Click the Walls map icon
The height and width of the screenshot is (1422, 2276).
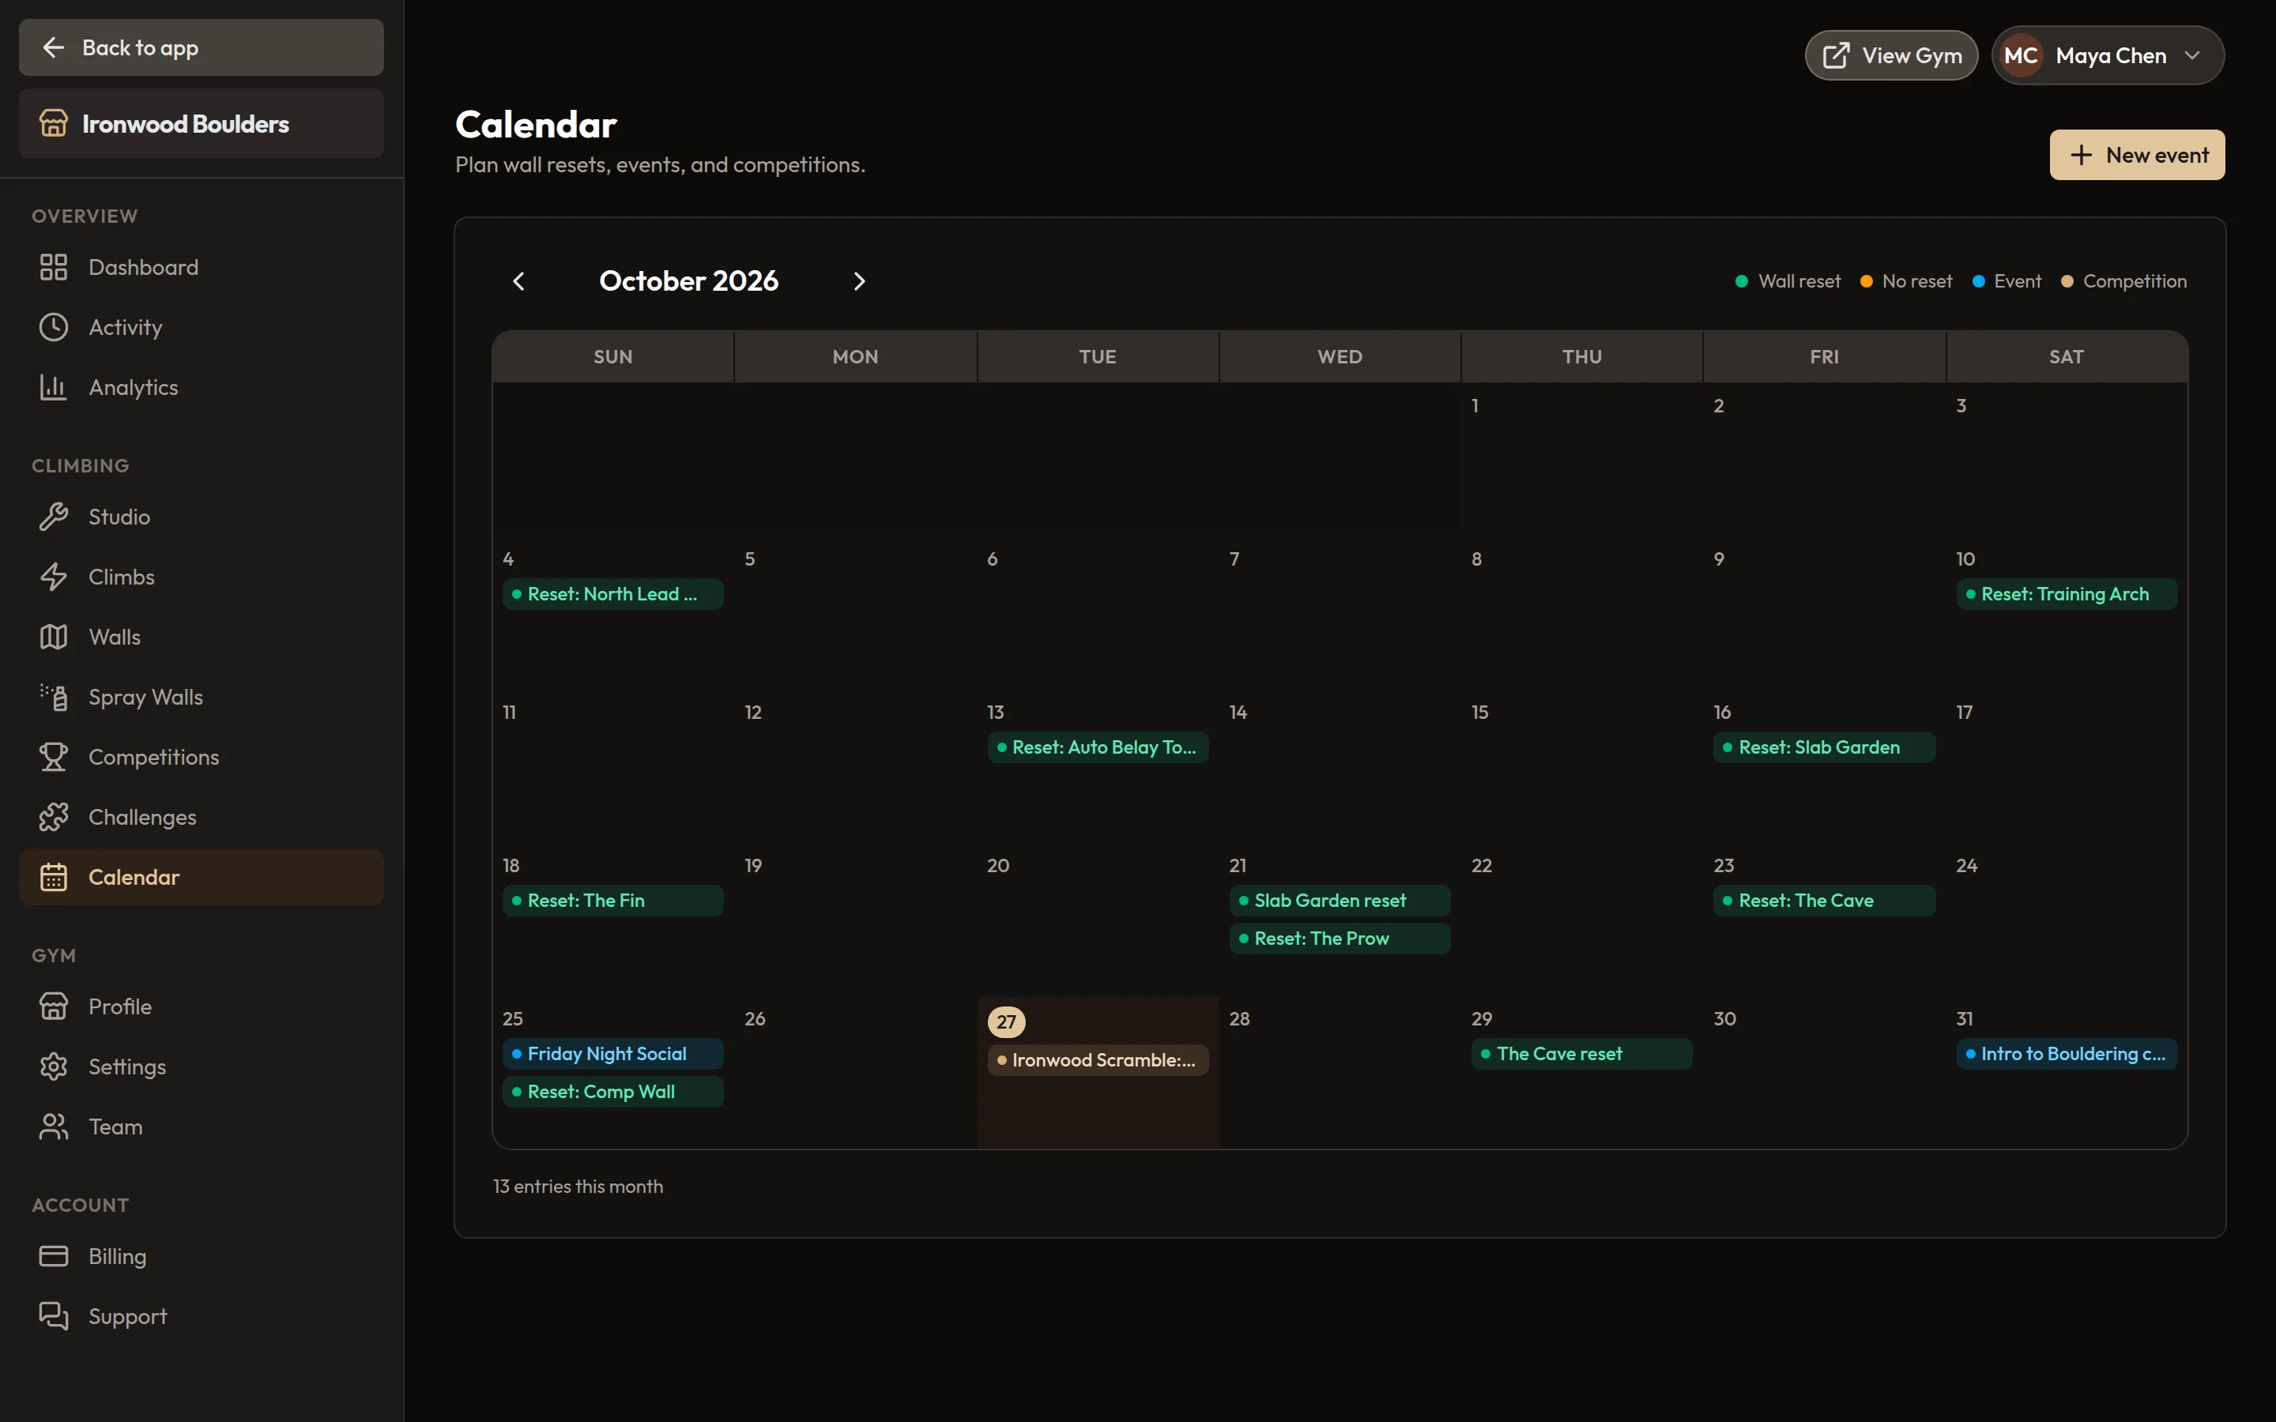[x=54, y=637]
